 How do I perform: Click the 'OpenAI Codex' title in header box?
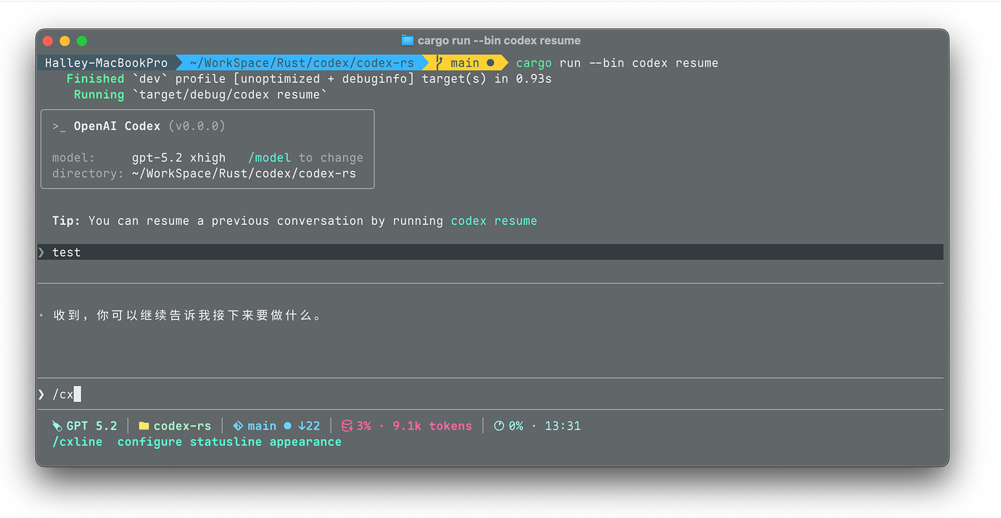pyautogui.click(x=117, y=126)
